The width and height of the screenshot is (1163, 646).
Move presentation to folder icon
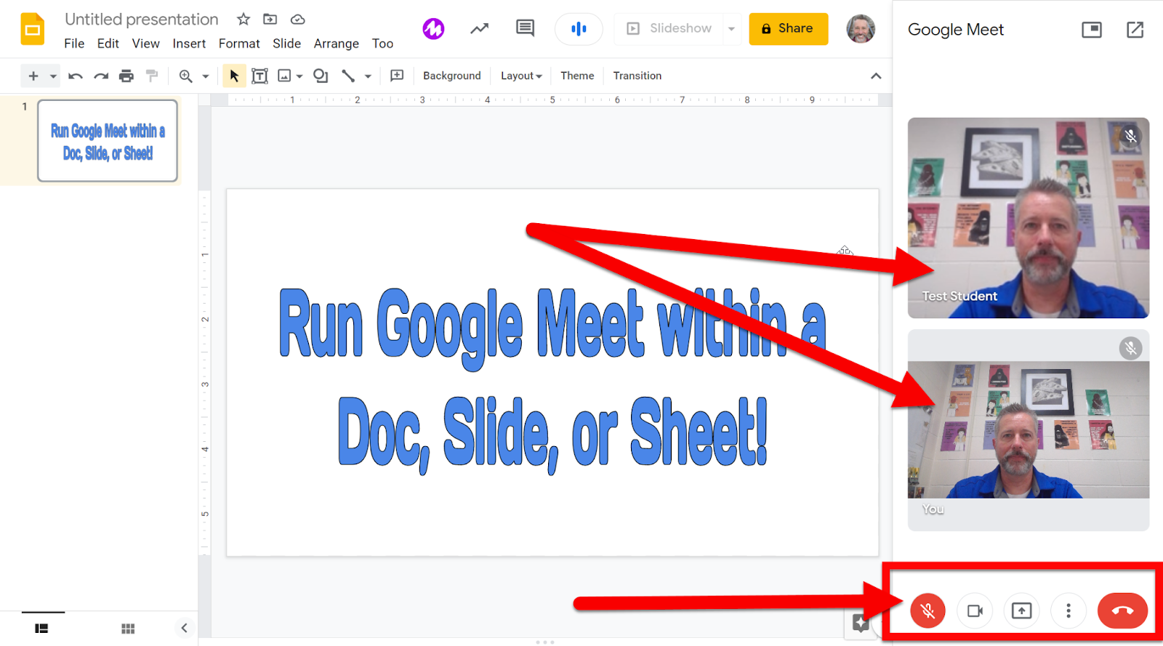[x=270, y=20]
